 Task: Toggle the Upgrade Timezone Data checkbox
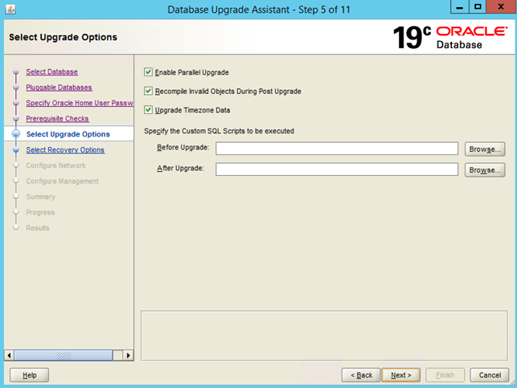coord(148,110)
